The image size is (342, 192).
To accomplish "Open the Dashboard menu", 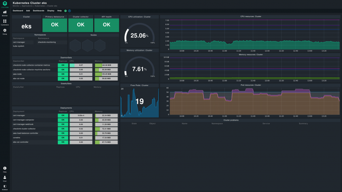I will click(x=18, y=11).
